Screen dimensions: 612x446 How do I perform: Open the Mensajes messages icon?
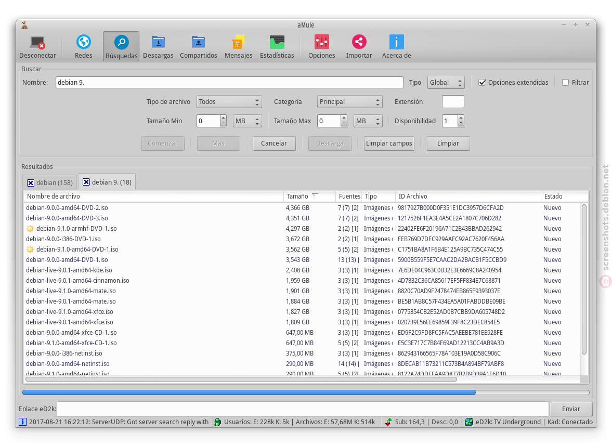tap(239, 42)
